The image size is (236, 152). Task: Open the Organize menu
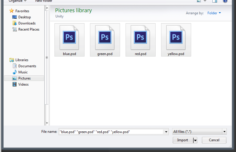point(17,1)
